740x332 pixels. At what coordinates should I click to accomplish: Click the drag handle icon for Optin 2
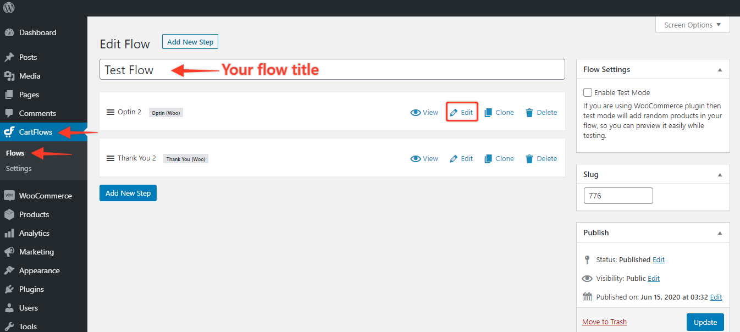110,112
